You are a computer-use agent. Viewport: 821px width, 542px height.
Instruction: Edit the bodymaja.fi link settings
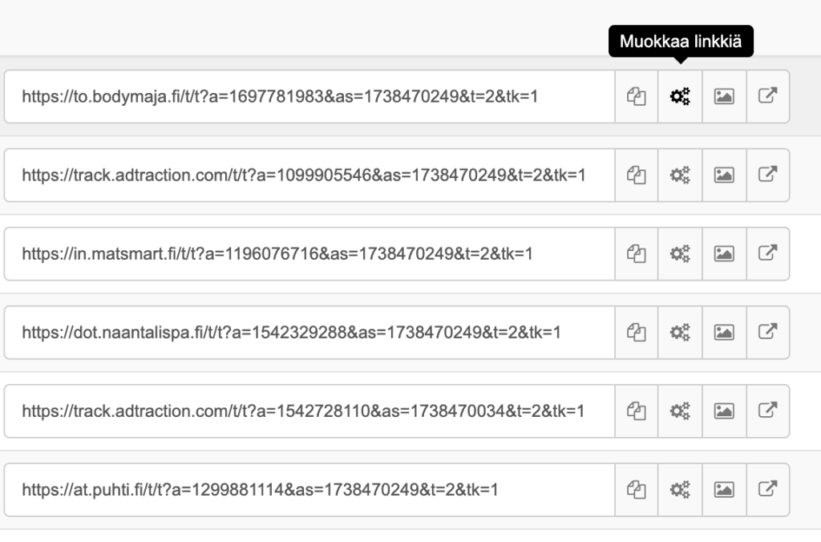(x=681, y=97)
